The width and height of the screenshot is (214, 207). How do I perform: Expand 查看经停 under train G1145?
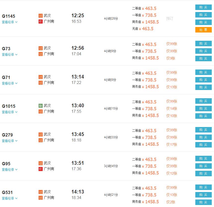(x=10, y=22)
